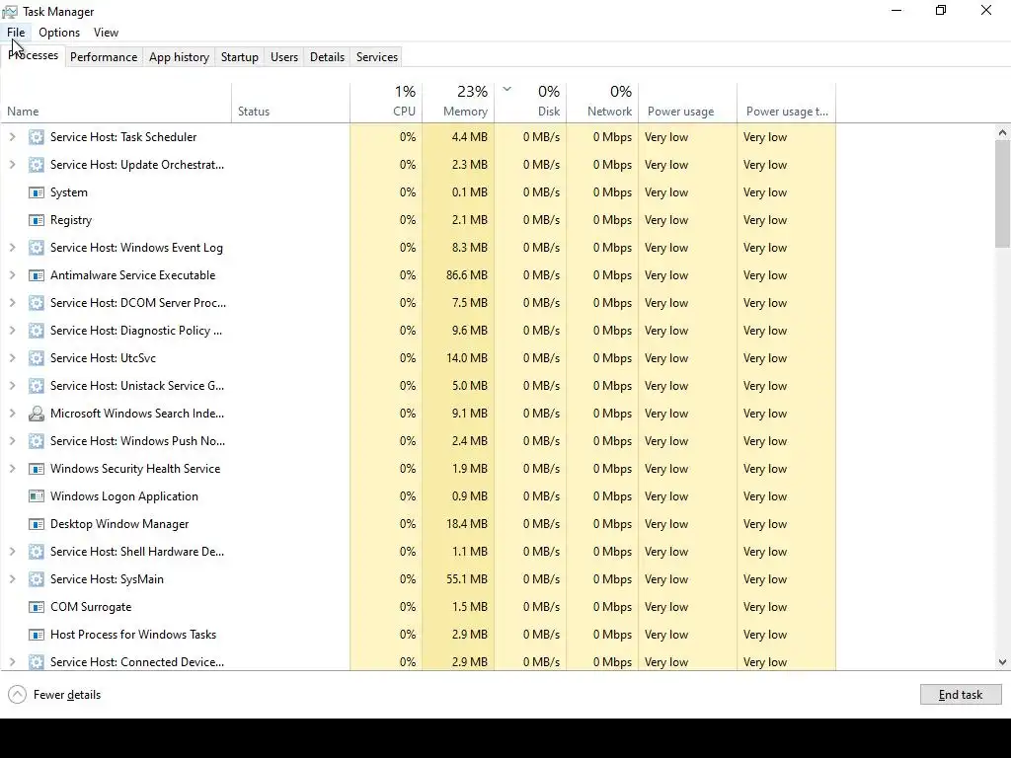Click the Unistack Service Group icon

click(37, 386)
